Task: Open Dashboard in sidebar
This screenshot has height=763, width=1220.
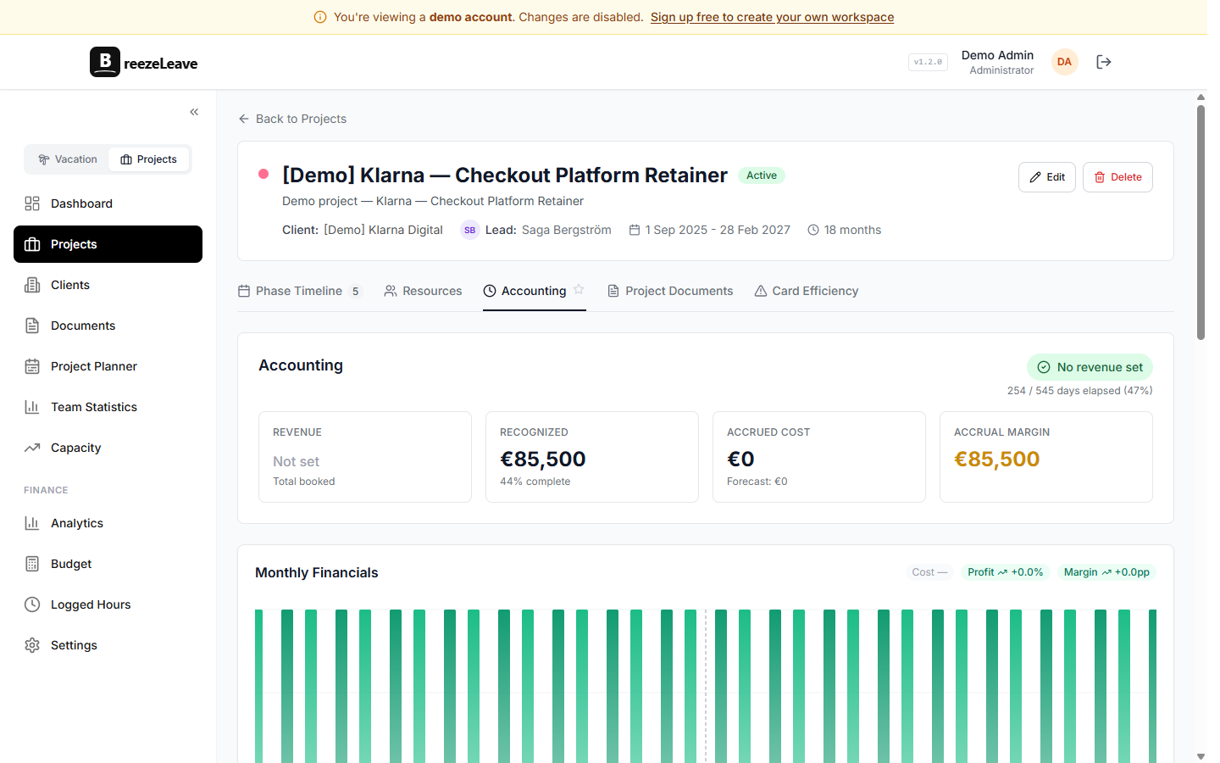Action: point(108,203)
